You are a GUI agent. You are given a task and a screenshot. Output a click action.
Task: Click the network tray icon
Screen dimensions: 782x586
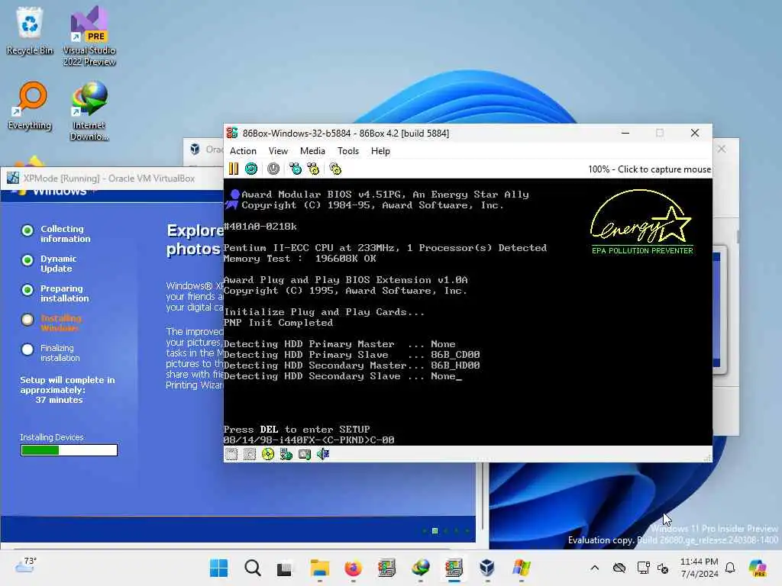pos(643,568)
